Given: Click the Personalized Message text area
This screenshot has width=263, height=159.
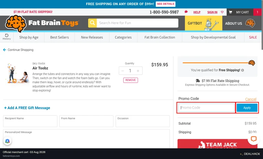Looking at the screenshot, I should click(86, 139).
